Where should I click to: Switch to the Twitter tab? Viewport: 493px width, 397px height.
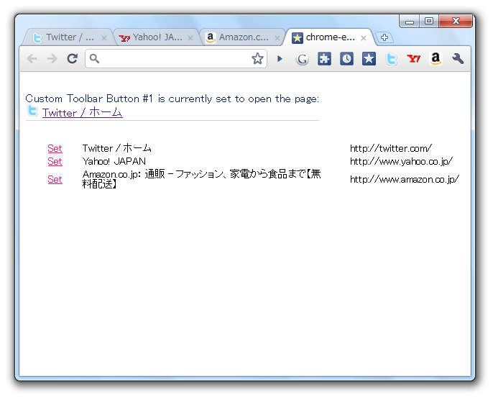(x=68, y=37)
